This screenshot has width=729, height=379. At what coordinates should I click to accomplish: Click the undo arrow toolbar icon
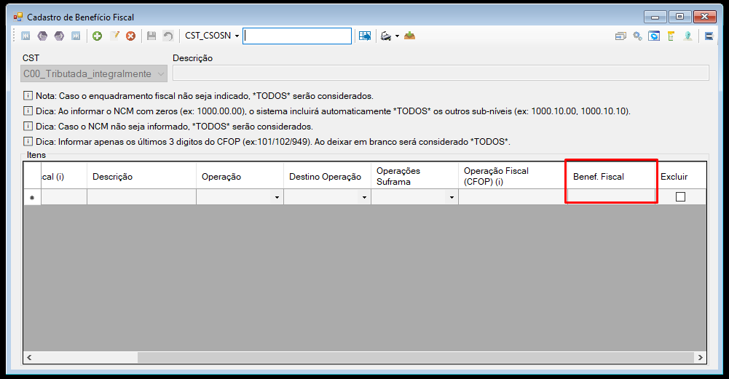pyautogui.click(x=168, y=36)
